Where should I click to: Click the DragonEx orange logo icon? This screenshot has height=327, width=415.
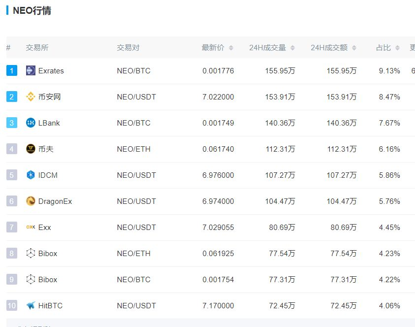click(31, 201)
